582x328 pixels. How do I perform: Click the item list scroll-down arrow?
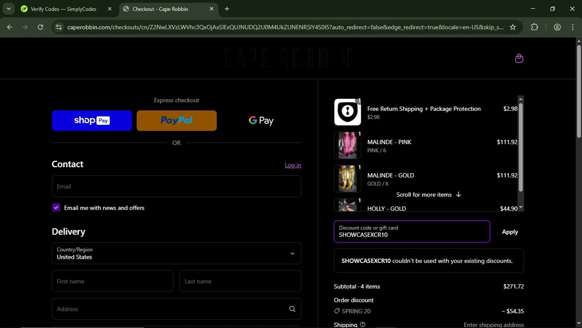click(521, 208)
